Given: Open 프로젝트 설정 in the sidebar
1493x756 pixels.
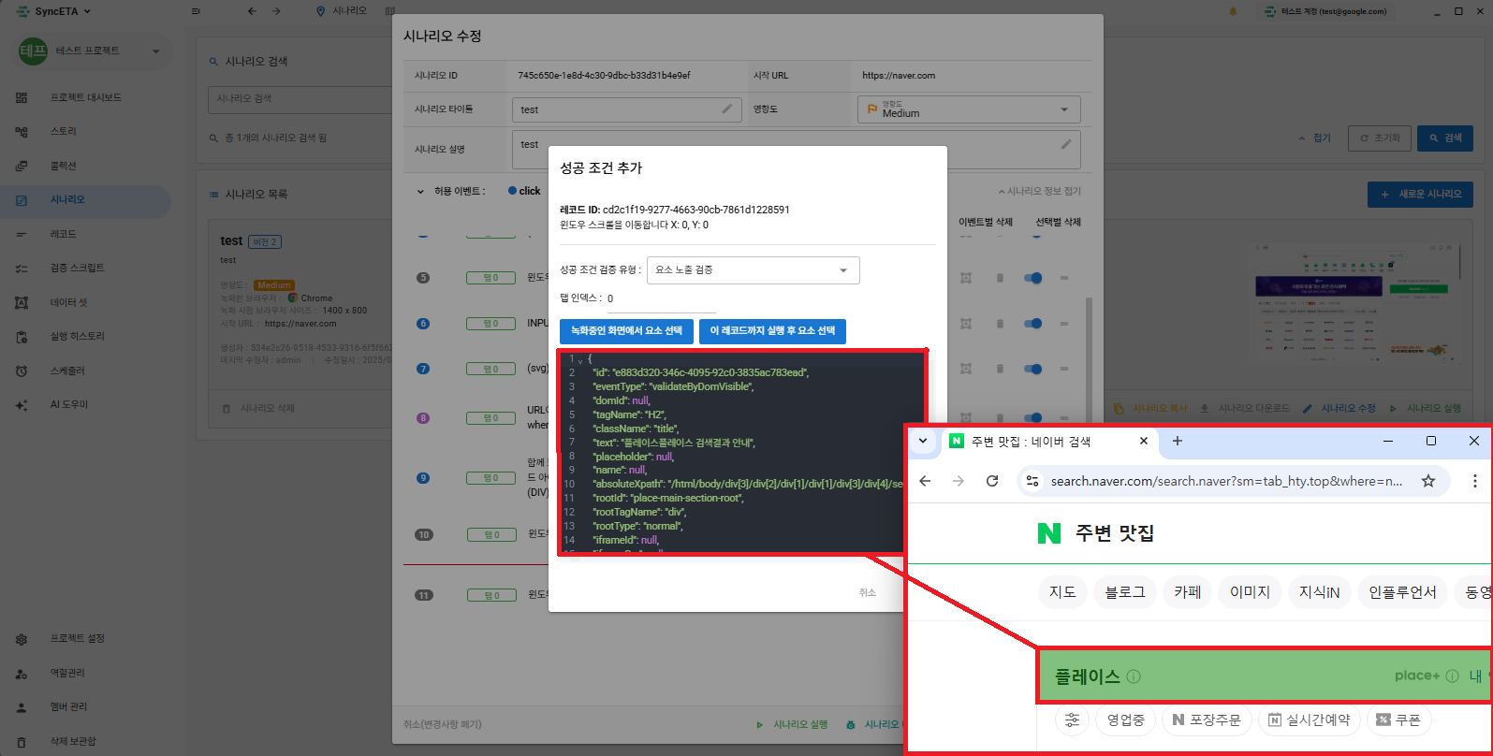Looking at the screenshot, I should click(78, 638).
